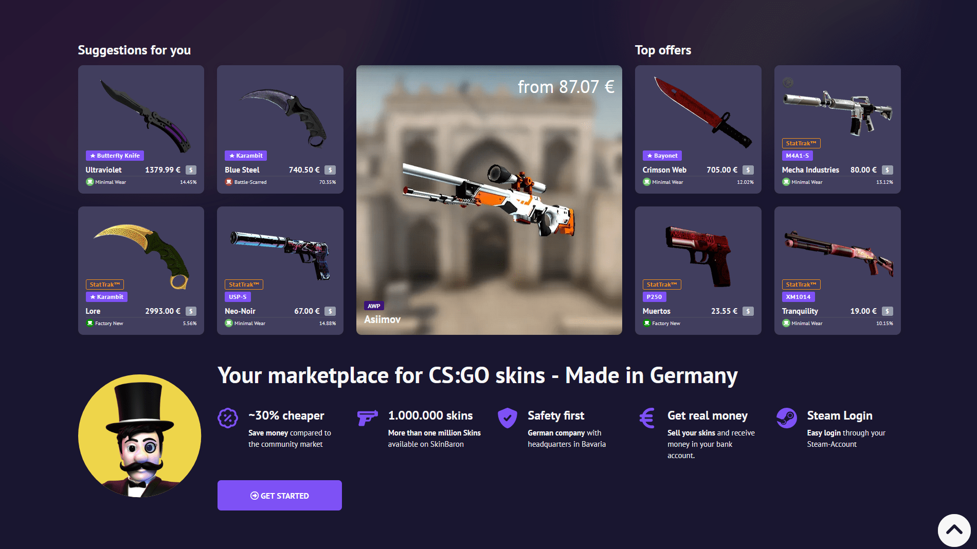977x549 pixels.
Task: Click the StatTrak label on XM1014 card
Action: pyautogui.click(x=801, y=285)
